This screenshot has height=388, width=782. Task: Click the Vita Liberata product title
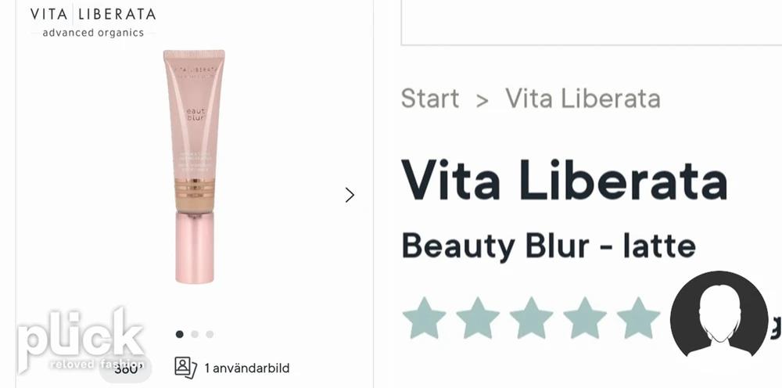point(564,178)
